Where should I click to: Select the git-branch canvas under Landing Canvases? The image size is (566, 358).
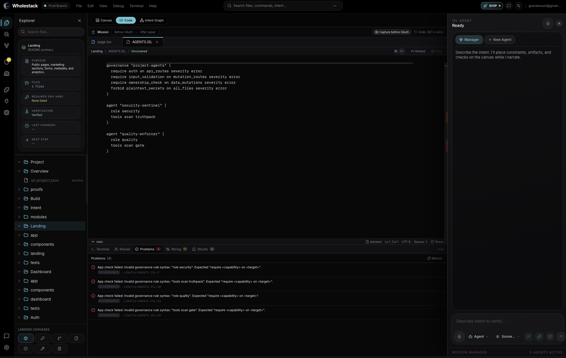click(59, 338)
